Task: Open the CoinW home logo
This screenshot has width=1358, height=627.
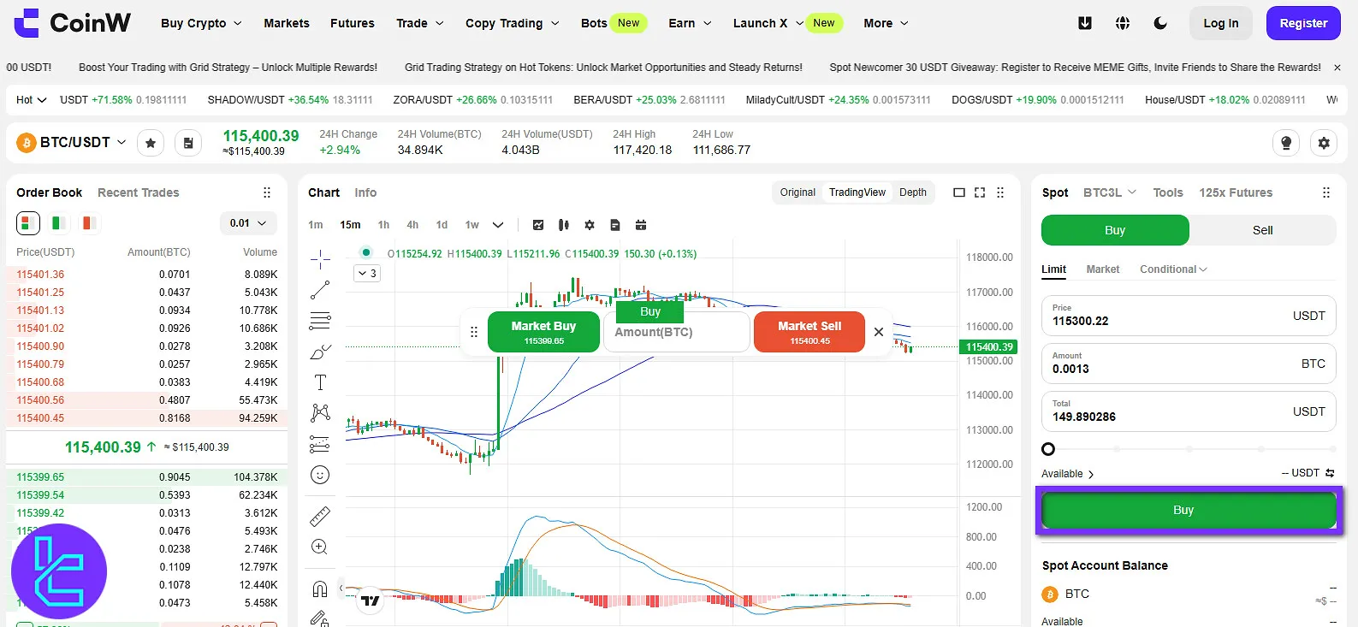Action: [x=73, y=23]
